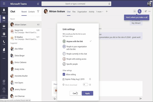Open the Chat tab in conversation
153x102 pixels.
point(69,12)
